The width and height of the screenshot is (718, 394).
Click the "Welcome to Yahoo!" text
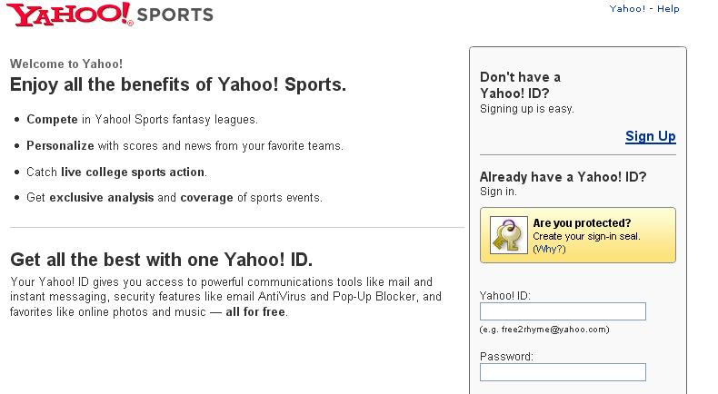coord(65,64)
